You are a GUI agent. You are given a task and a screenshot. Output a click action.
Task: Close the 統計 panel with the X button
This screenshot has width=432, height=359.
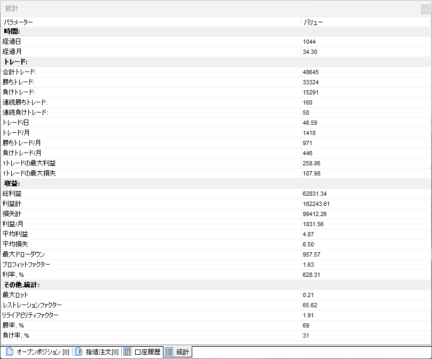[x=425, y=10]
